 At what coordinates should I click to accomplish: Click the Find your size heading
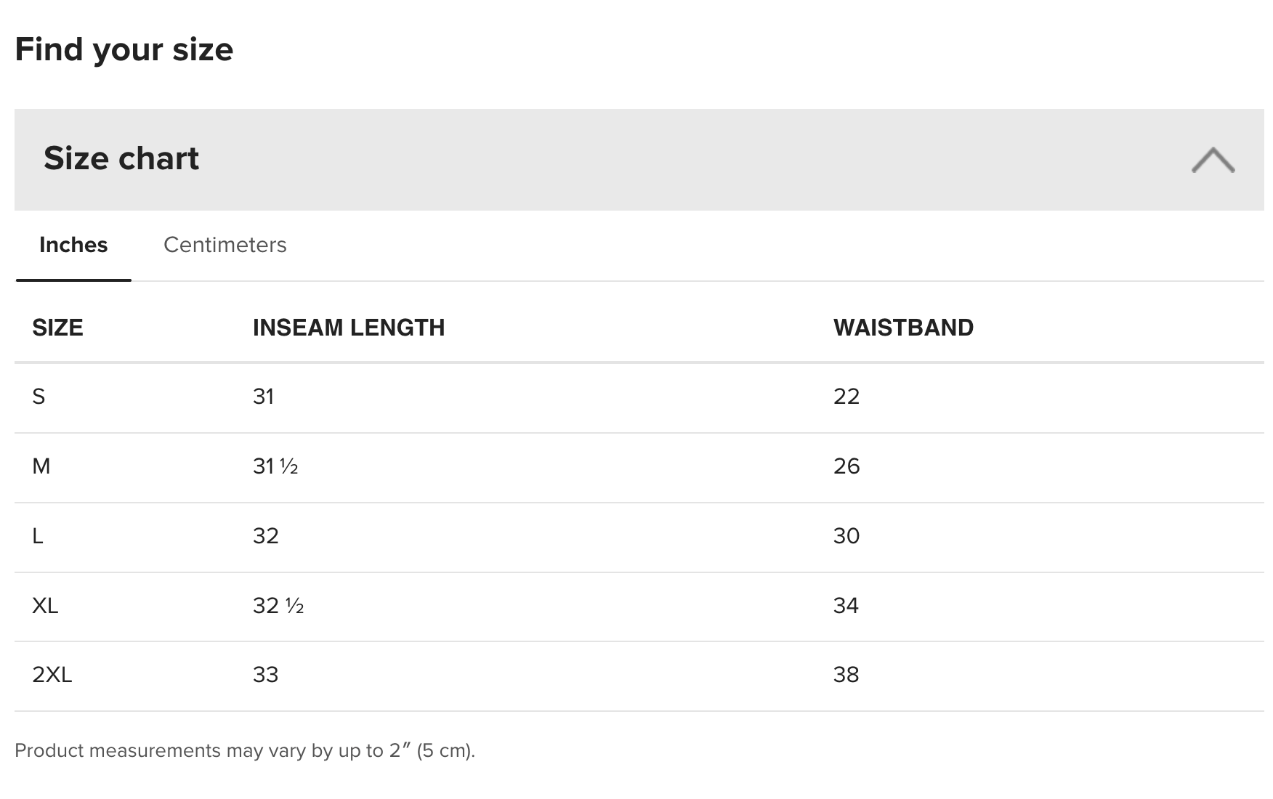pyautogui.click(x=124, y=49)
